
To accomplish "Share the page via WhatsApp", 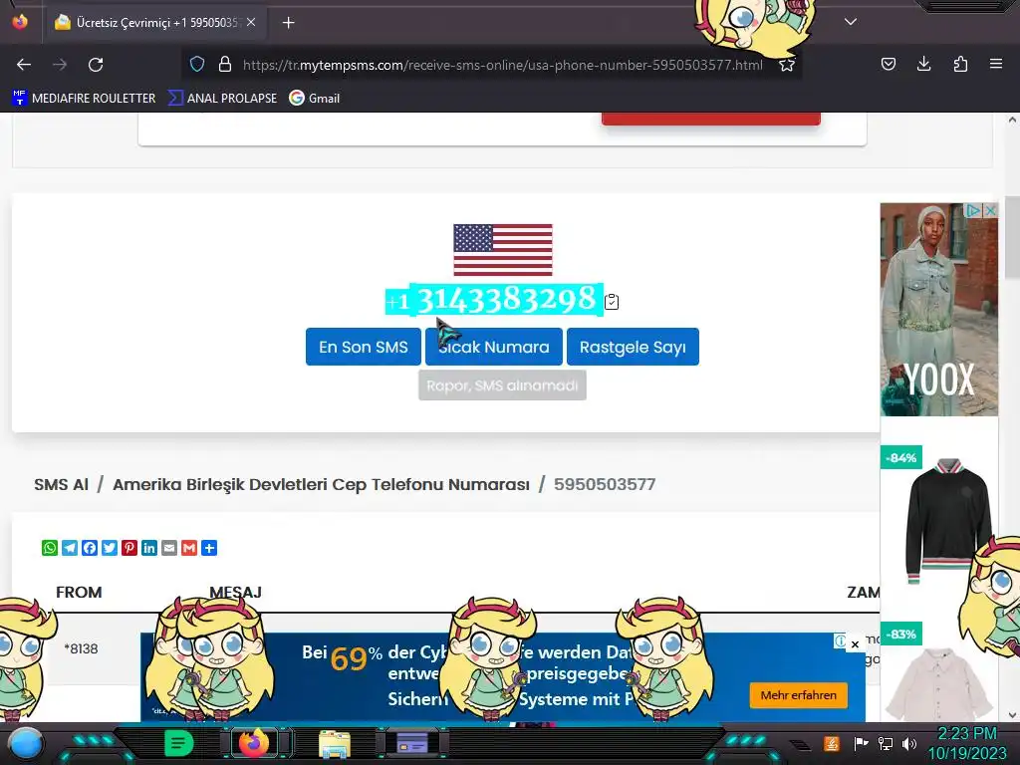I will [50, 548].
